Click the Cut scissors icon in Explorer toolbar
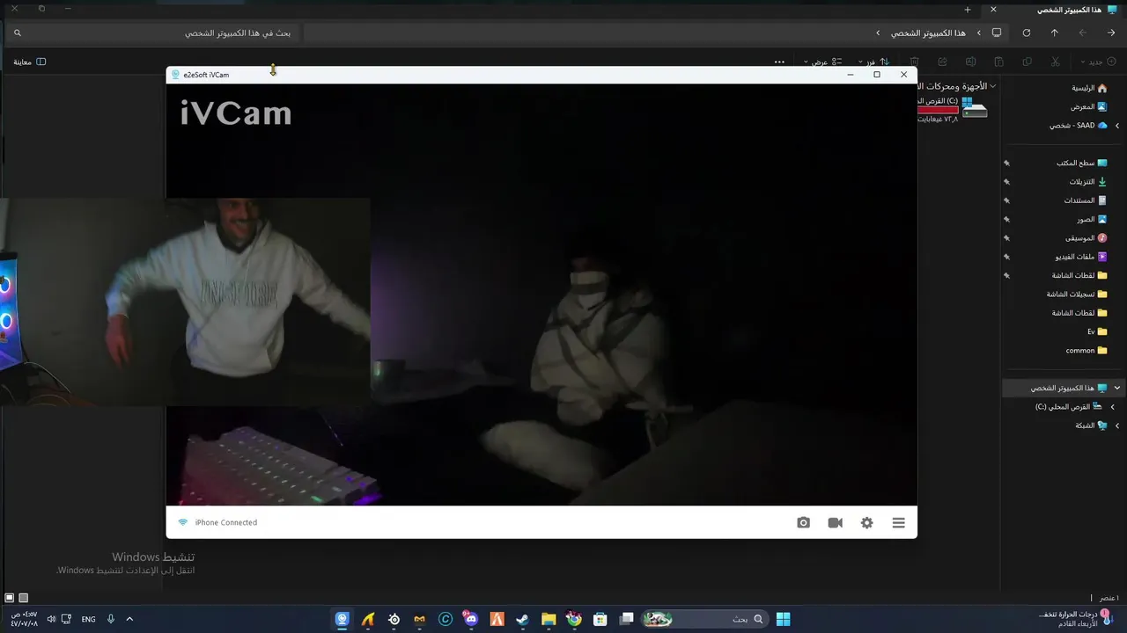The width and height of the screenshot is (1127, 633). click(x=1055, y=62)
